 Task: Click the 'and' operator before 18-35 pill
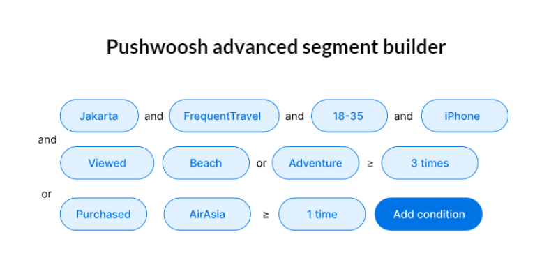(295, 116)
